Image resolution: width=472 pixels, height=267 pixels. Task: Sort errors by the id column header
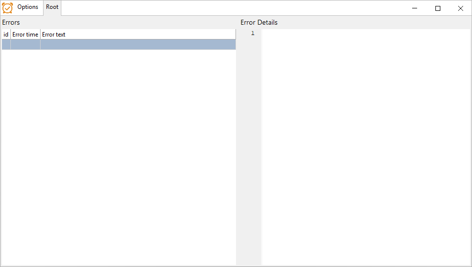[6, 35]
